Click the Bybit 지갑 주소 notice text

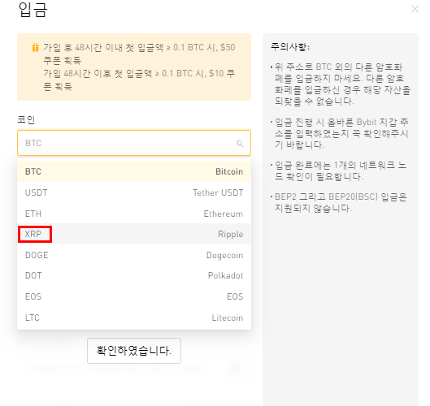[341, 134]
